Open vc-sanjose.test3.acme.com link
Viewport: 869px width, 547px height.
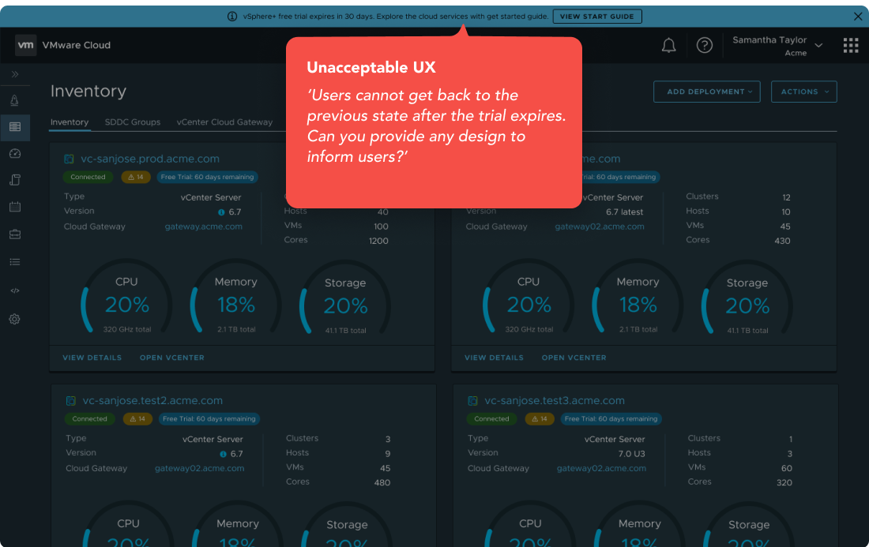[x=555, y=400]
